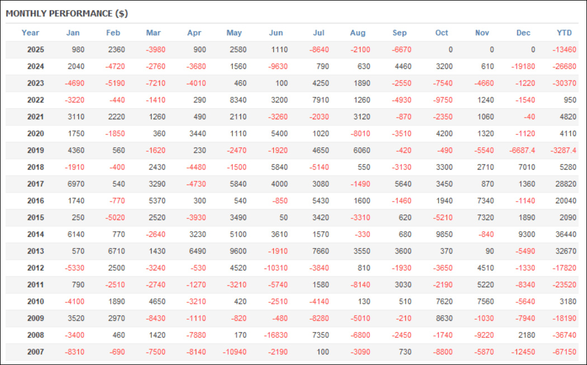Click the 2025 year row label
The image size is (587, 365).
click(36, 49)
